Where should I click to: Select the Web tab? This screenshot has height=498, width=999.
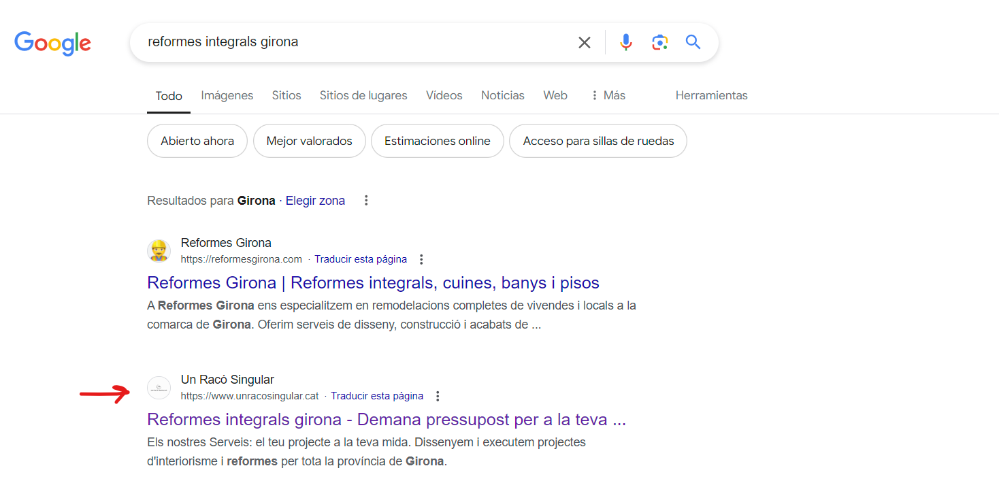click(555, 95)
